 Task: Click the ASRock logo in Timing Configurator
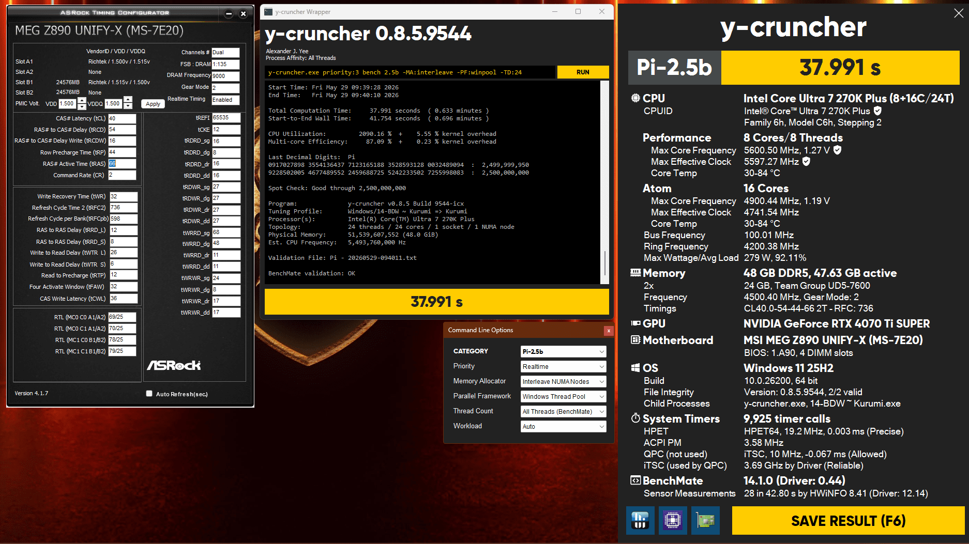point(174,365)
